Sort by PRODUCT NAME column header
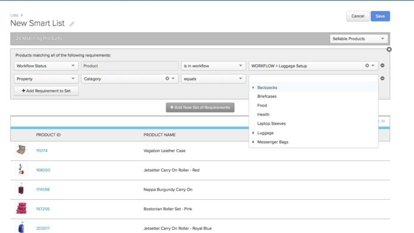The image size is (414, 233). click(x=160, y=135)
